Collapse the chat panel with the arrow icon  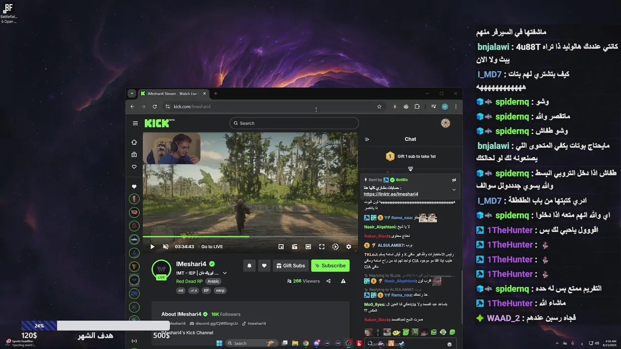(367, 139)
